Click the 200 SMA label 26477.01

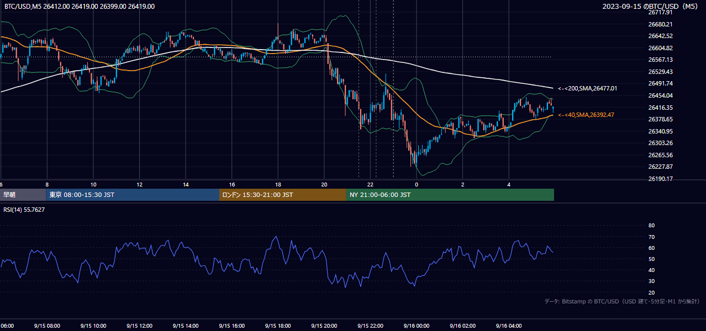pos(588,88)
